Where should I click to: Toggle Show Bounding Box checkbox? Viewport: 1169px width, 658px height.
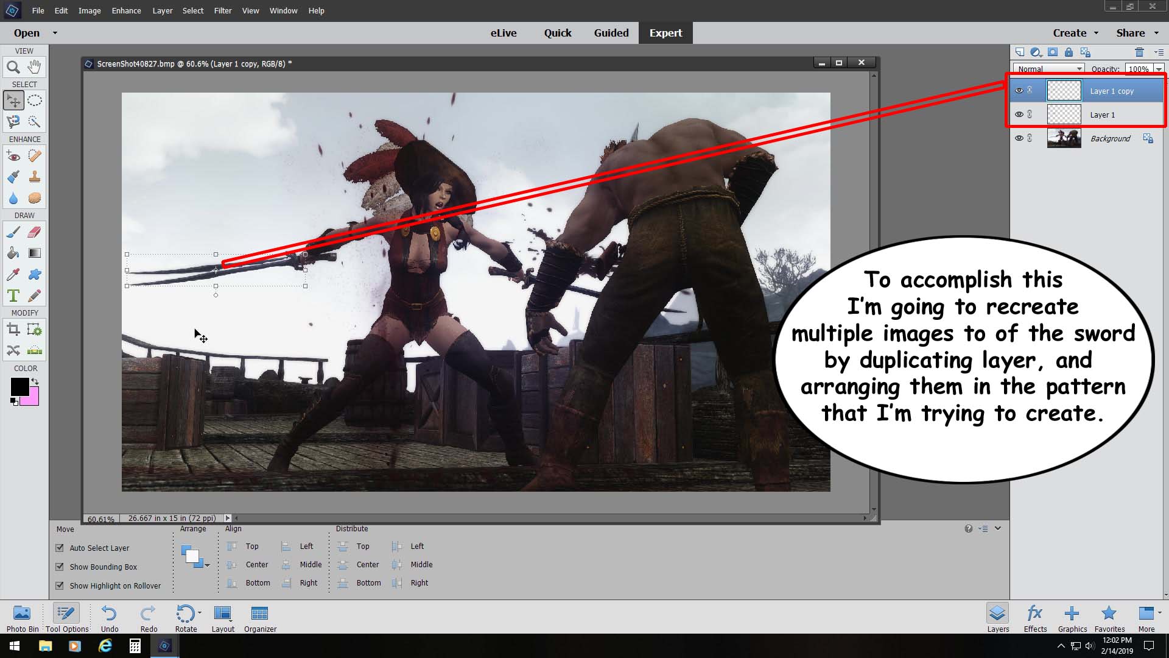60,567
